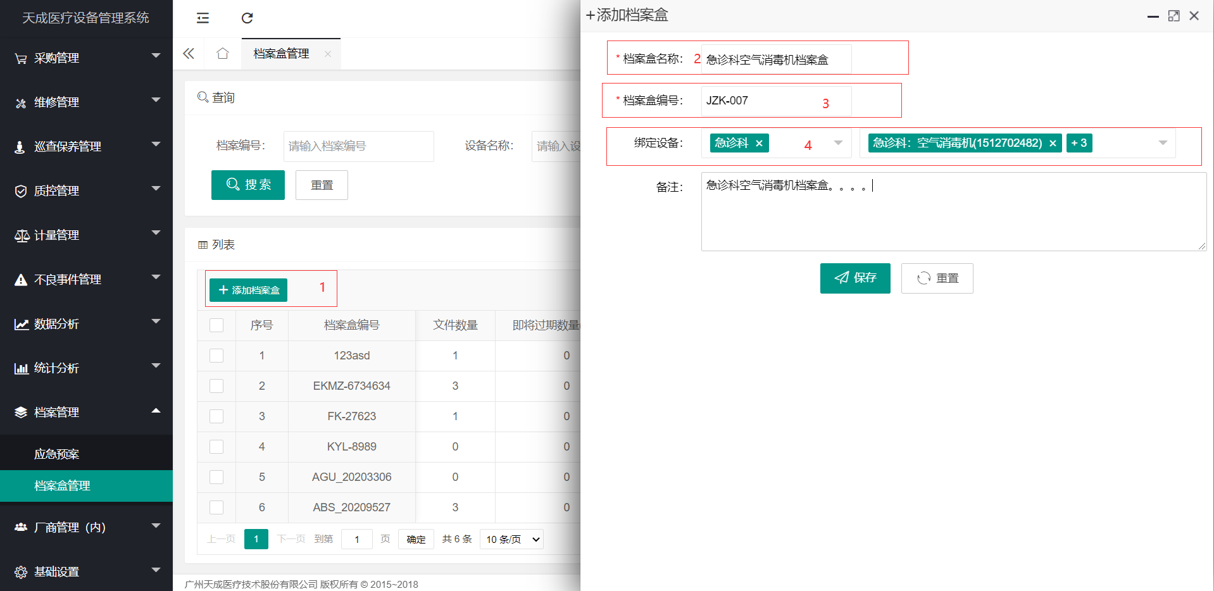Tick the select-all checkbox in table header
Image resolution: width=1214 pixels, height=591 pixels.
coord(216,325)
